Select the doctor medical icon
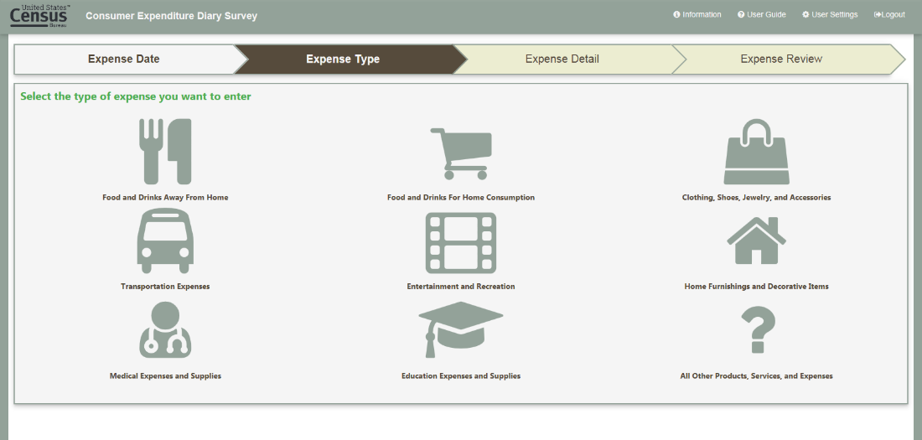The image size is (922, 440). [x=165, y=330]
